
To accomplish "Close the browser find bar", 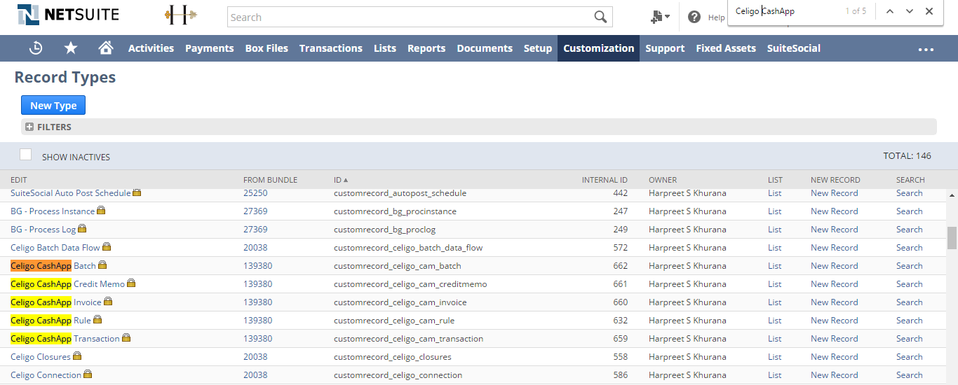I will click(929, 11).
